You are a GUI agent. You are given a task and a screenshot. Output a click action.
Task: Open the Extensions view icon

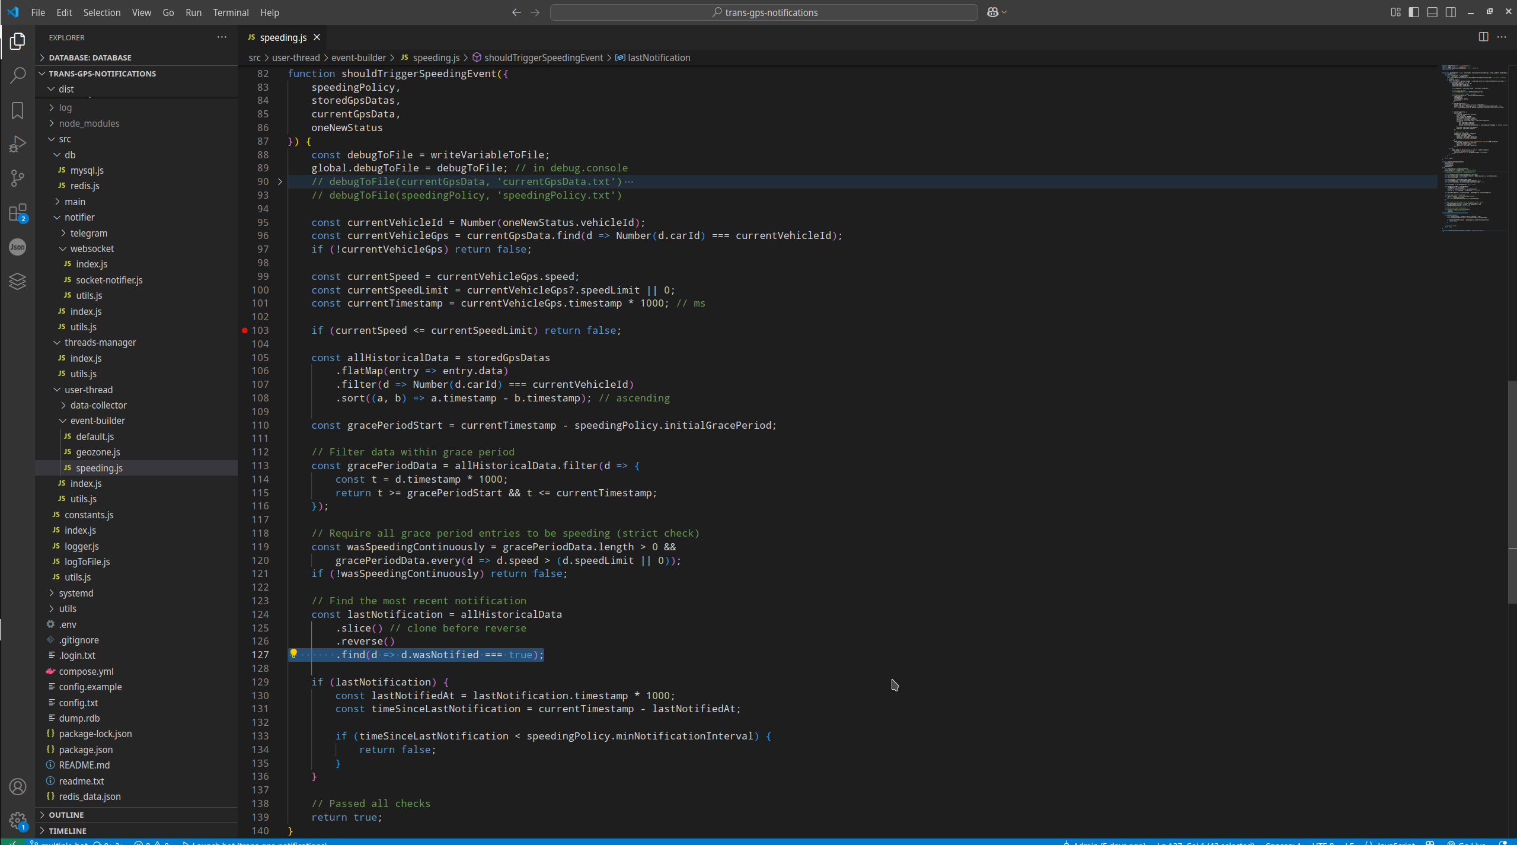coord(18,212)
